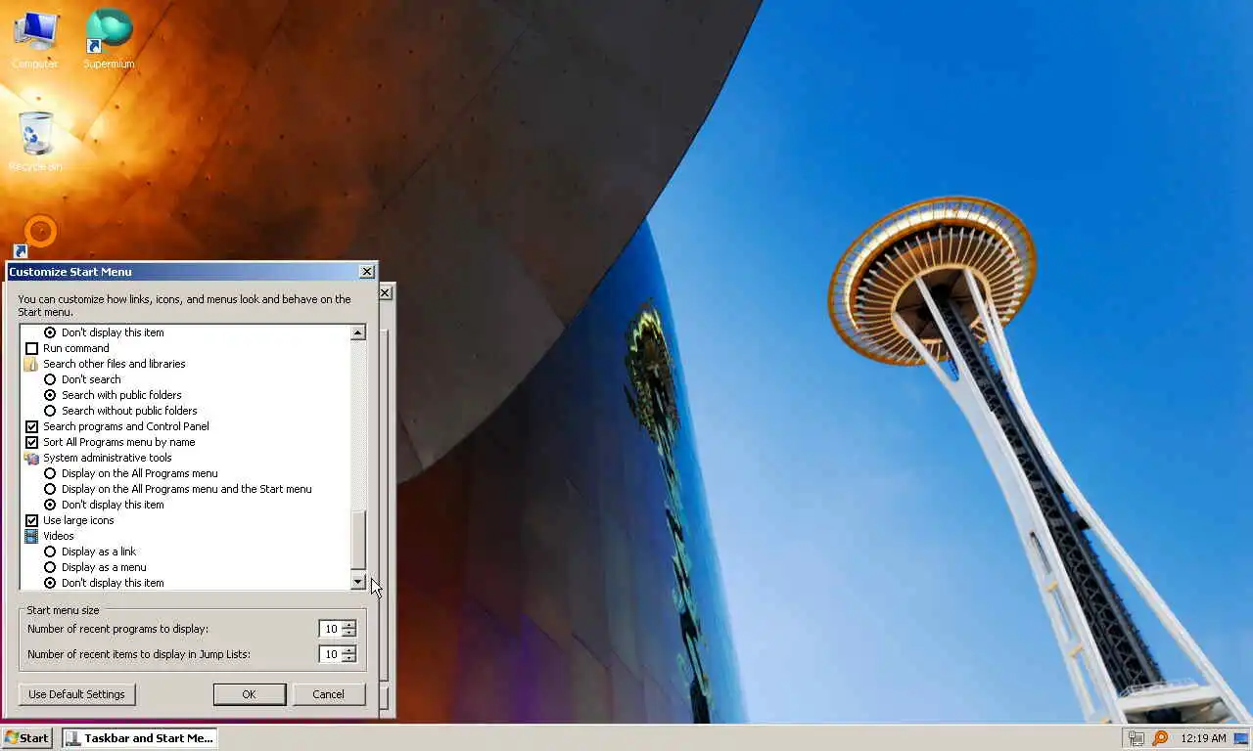Close the Customize Start Menu dialog
Image resolution: width=1253 pixels, height=751 pixels.
click(x=367, y=272)
